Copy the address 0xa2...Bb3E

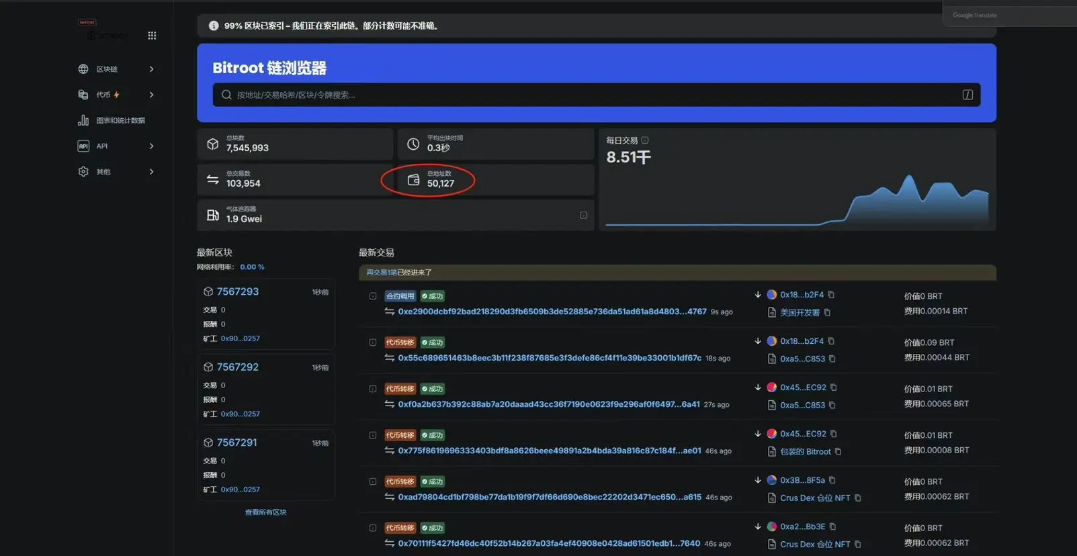(x=832, y=526)
